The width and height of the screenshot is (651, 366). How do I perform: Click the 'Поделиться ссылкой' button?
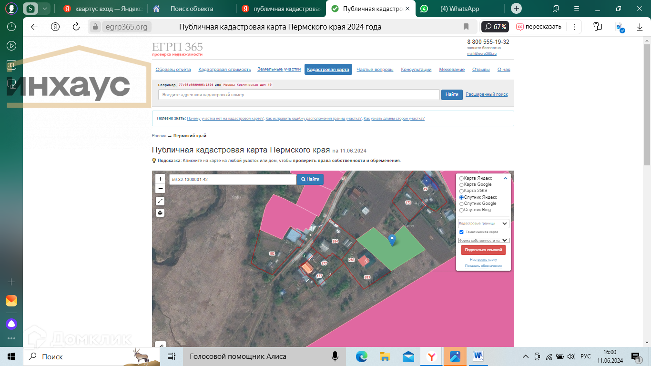click(x=483, y=250)
